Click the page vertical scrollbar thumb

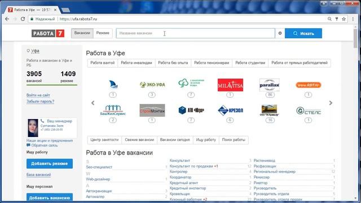(x=356, y=38)
